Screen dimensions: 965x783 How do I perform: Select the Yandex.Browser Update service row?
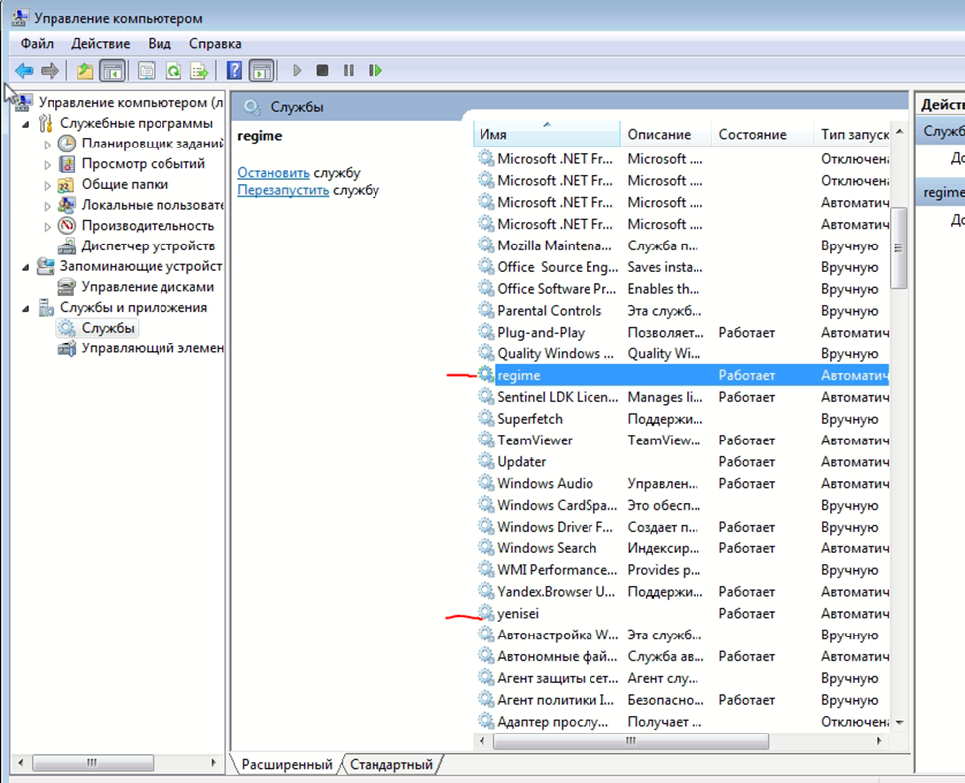tap(682, 591)
